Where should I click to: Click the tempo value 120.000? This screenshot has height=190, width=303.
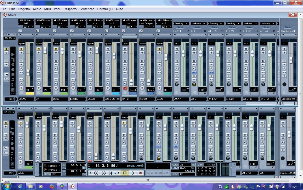190,171
